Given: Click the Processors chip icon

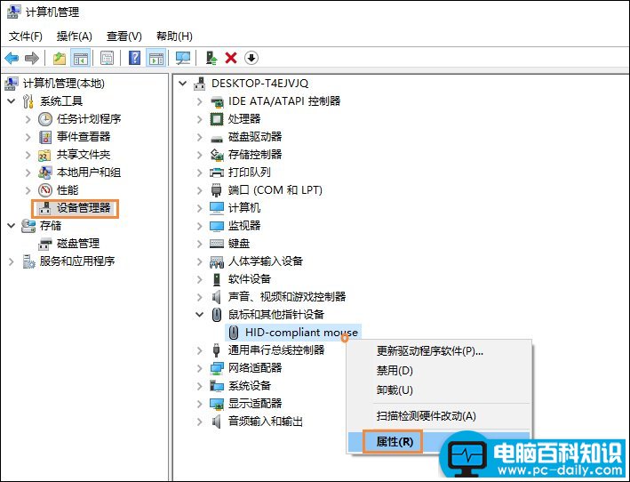Looking at the screenshot, I should [217, 119].
